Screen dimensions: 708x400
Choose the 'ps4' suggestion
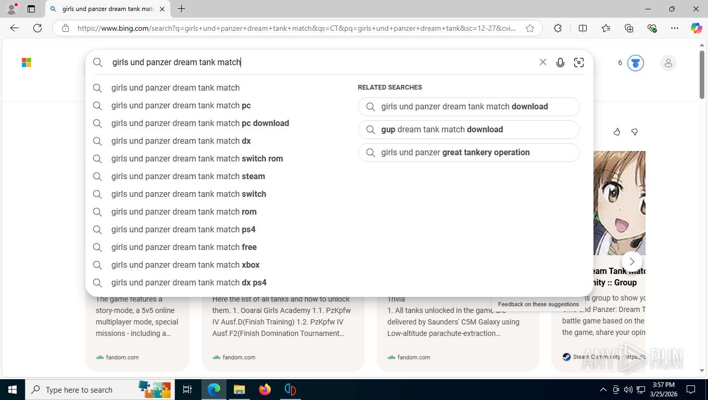[x=183, y=229]
